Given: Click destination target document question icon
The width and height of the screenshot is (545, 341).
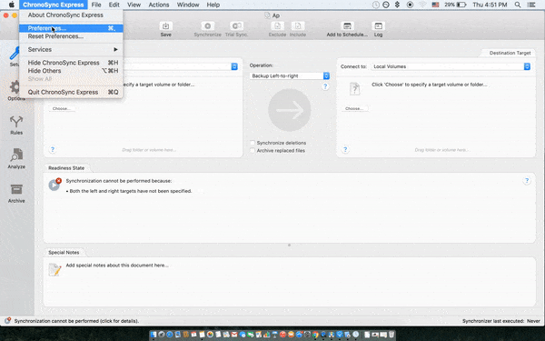Looking at the screenshot, I should click(x=354, y=89).
